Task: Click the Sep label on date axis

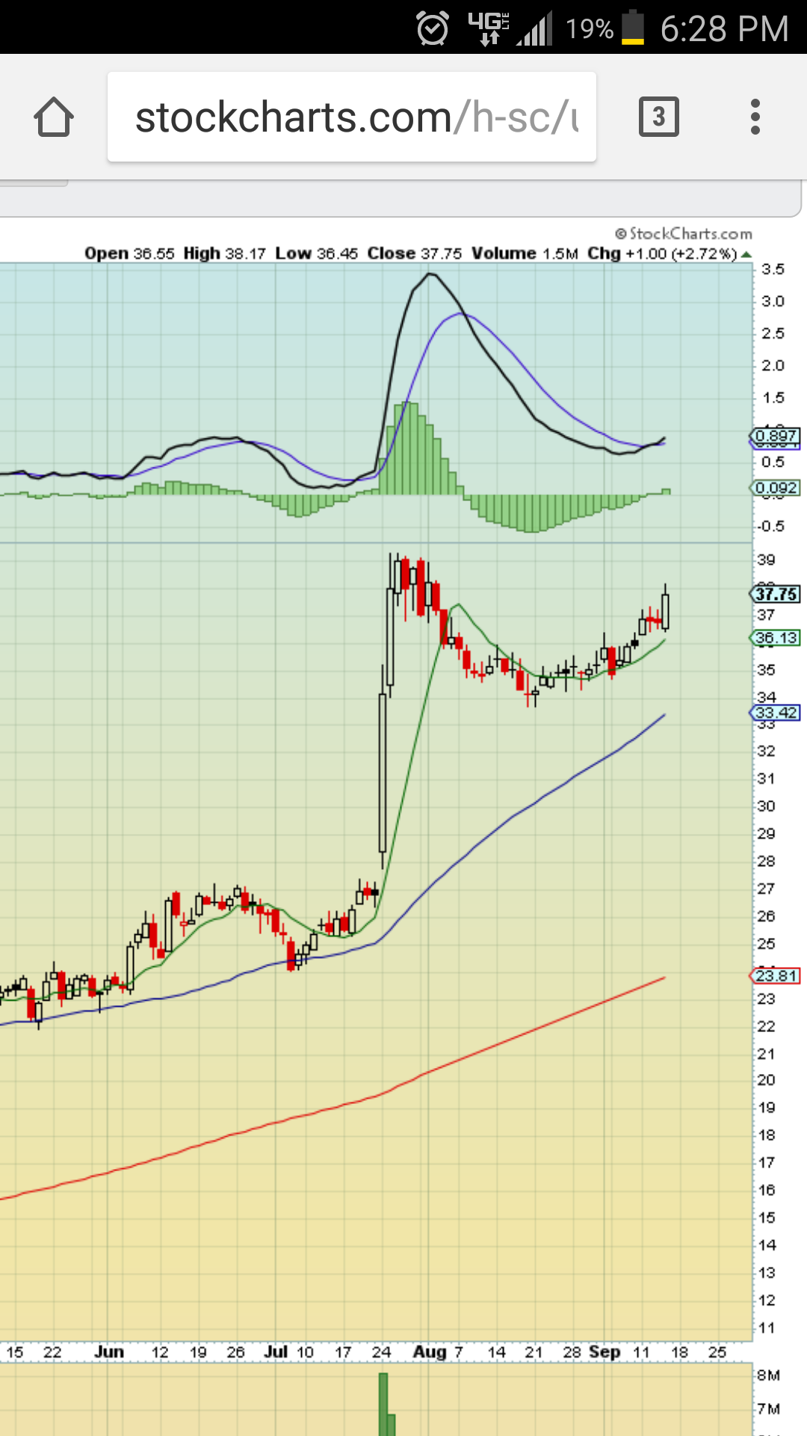Action: click(x=604, y=1352)
